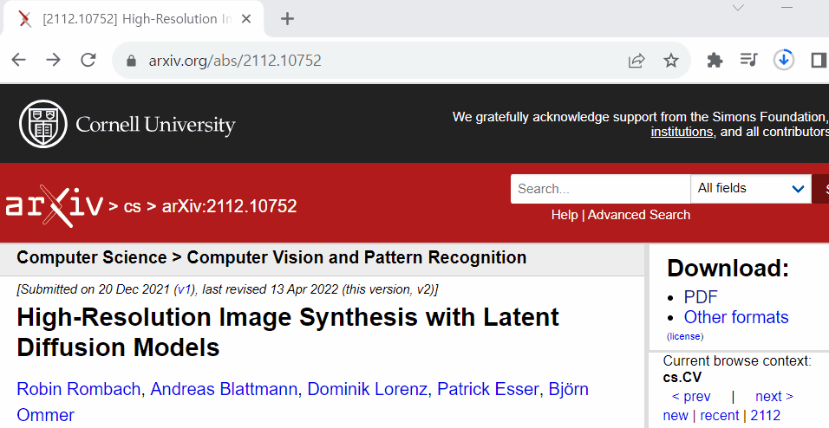Toggle the browser side panel icon

pos(819,61)
